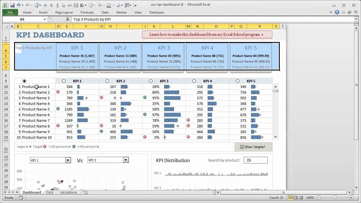Jump to first sheet tab with navigation arrow
361x203 pixels.
pos(5,192)
